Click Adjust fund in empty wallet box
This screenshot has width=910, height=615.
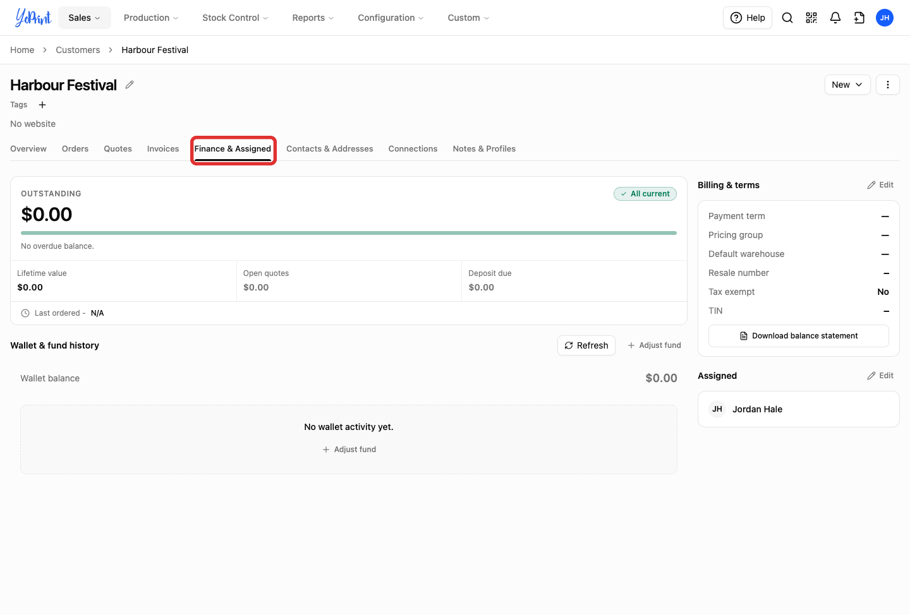click(x=349, y=450)
